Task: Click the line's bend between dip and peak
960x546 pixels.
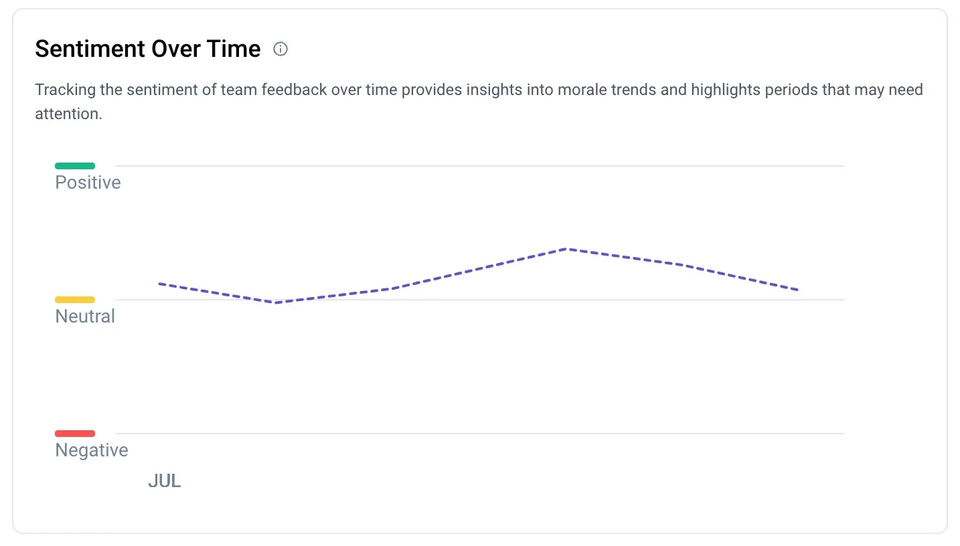Action: [392, 288]
